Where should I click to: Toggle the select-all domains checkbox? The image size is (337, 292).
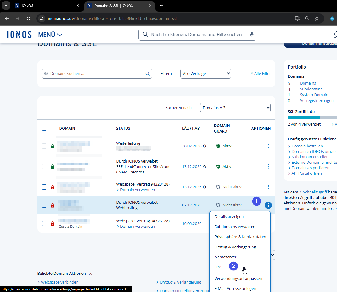tap(44, 128)
